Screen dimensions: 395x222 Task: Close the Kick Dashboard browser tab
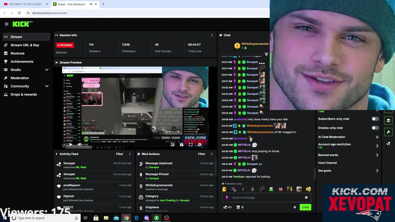(x=96, y=4)
